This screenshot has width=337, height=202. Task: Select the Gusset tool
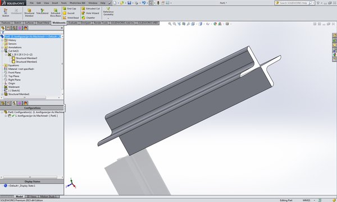pyautogui.click(x=69, y=13)
